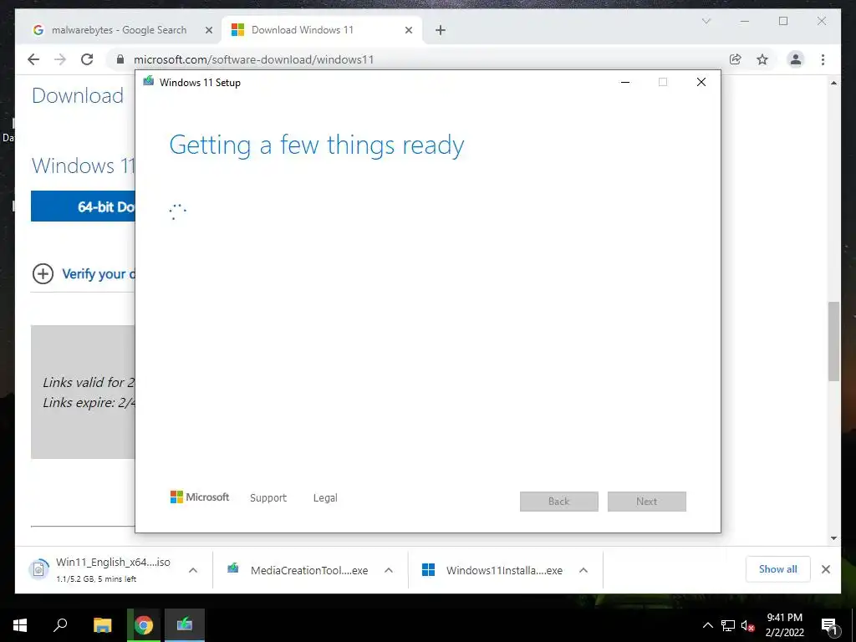Close the downloads bar

coord(826,569)
